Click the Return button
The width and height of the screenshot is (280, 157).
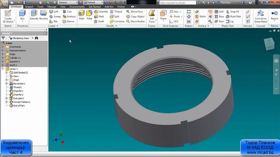pos(274,15)
